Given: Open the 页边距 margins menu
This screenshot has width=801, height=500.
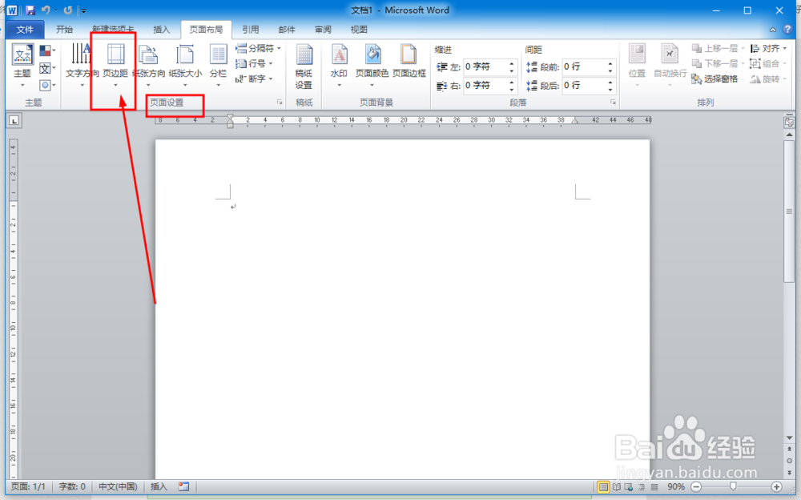Looking at the screenshot, I should (x=115, y=66).
